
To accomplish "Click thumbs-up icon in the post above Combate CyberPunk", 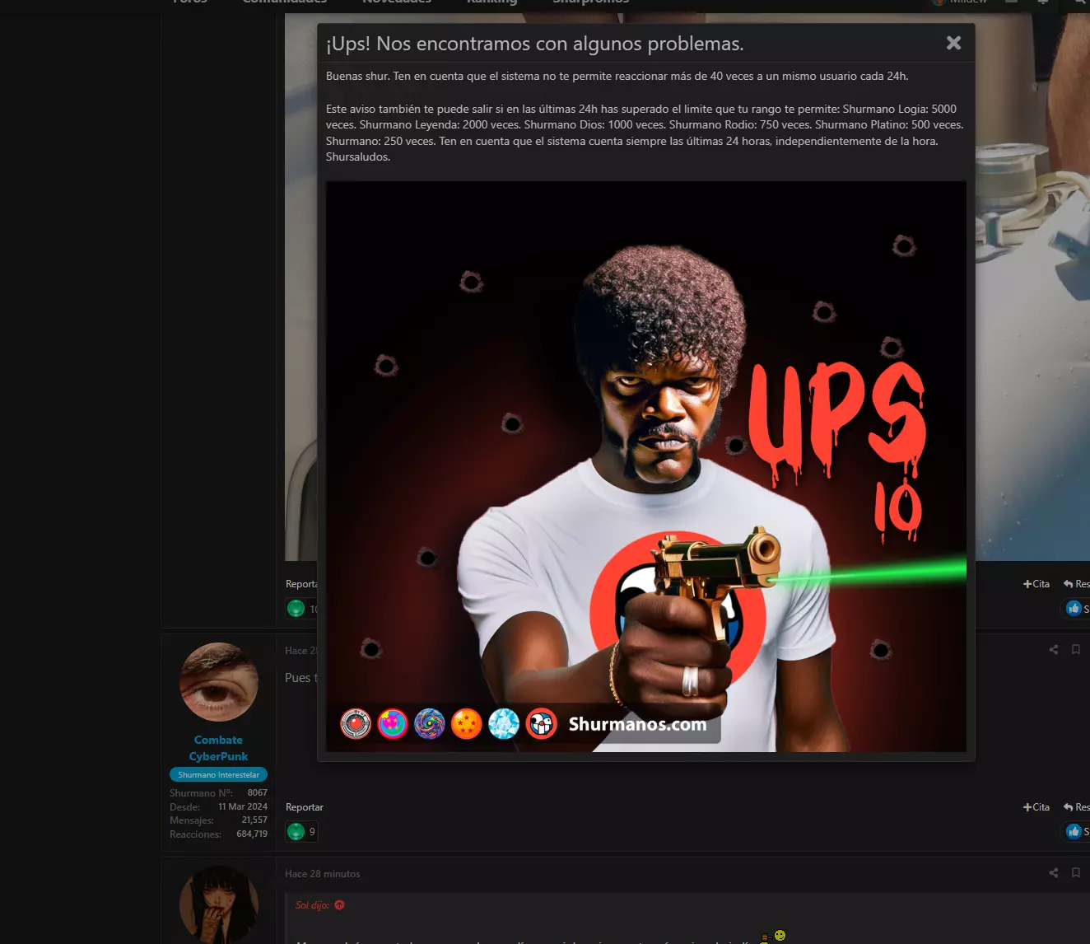I will [x=1074, y=609].
